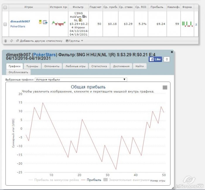The image size is (205, 190).
Task: Open PokerStars link under dimastik007
Action: click(18, 26)
